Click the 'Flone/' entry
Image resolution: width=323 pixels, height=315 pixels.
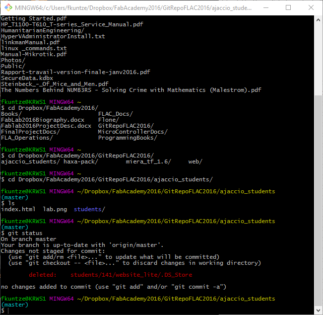pyautogui.click(x=108, y=120)
